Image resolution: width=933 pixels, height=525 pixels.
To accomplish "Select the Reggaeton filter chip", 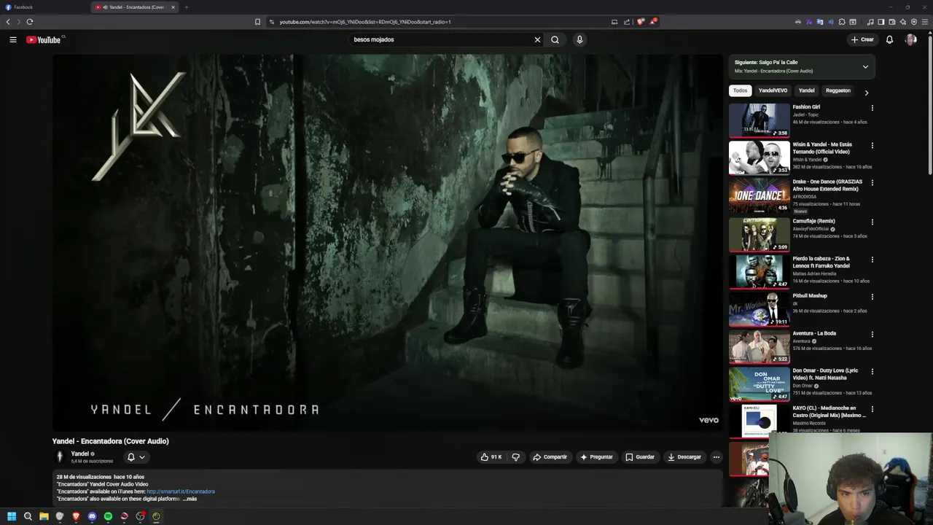I will (838, 90).
